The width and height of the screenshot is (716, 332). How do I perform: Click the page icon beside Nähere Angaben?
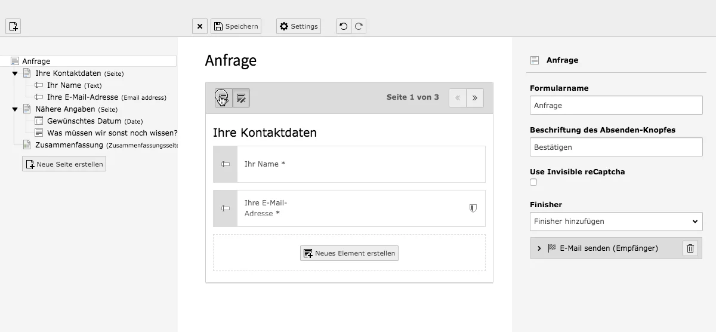(27, 109)
